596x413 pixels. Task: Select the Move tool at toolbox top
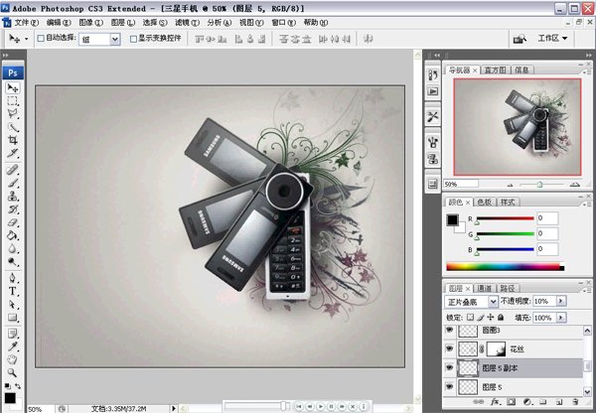point(14,87)
